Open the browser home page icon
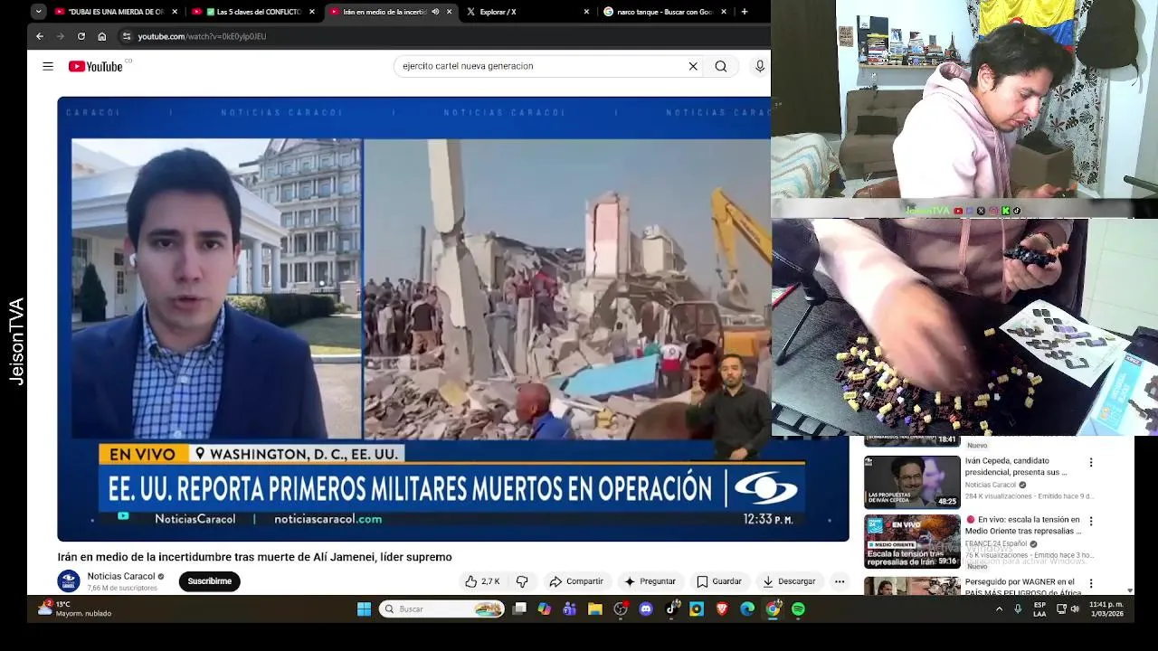 click(102, 36)
